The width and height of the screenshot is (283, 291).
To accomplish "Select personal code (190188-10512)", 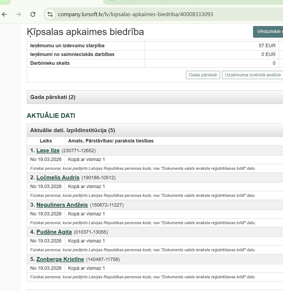I will point(99,178).
